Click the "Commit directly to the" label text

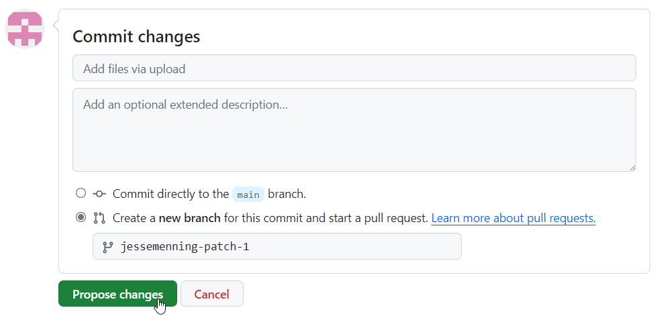tap(170, 194)
